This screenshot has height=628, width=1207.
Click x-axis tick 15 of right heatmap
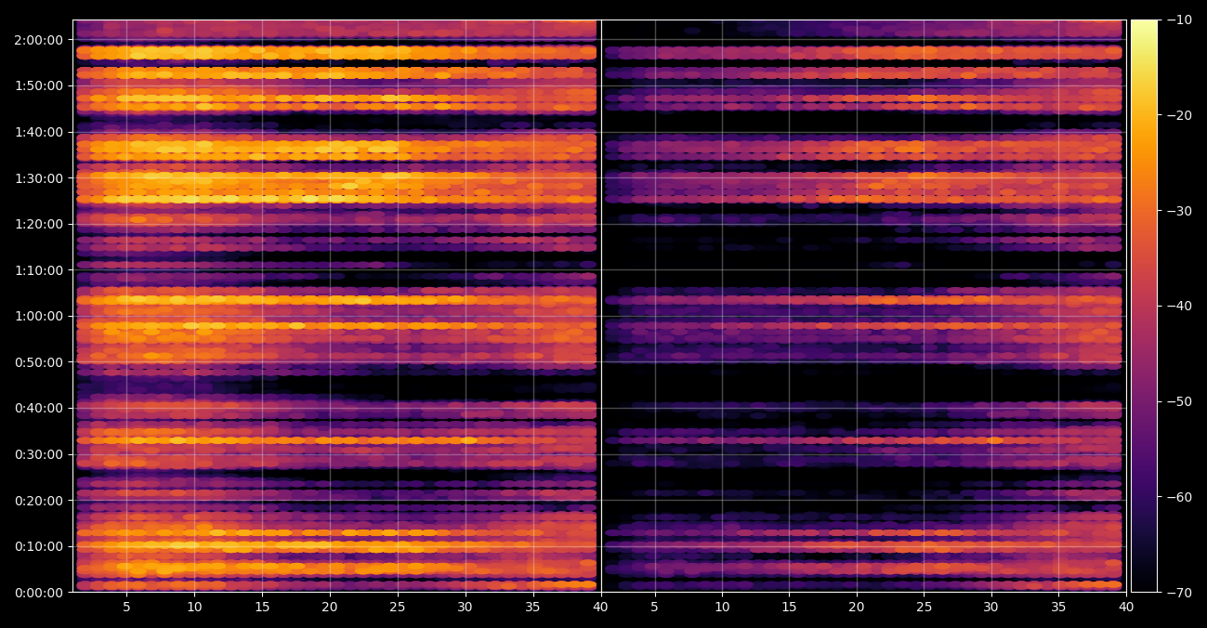click(789, 608)
